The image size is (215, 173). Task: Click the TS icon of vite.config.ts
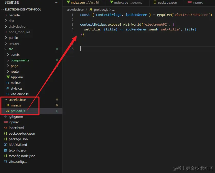6,161
